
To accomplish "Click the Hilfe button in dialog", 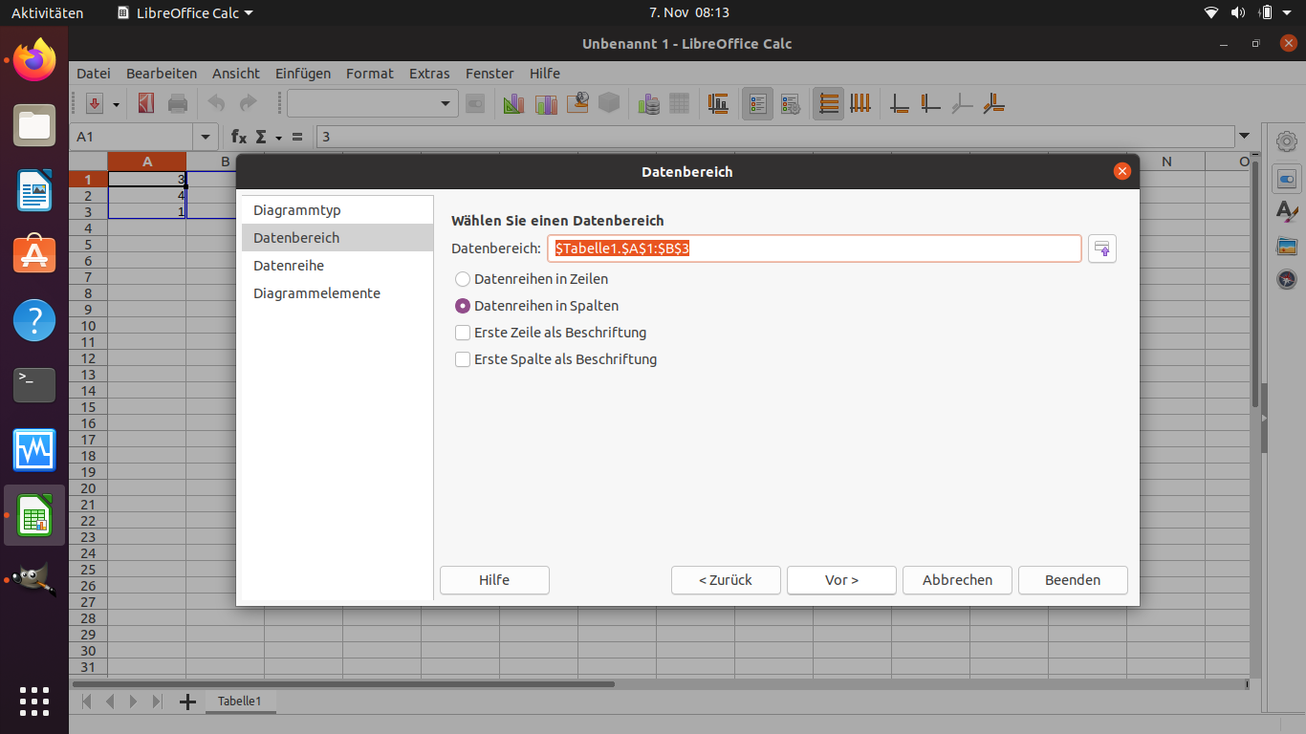I will pos(494,580).
